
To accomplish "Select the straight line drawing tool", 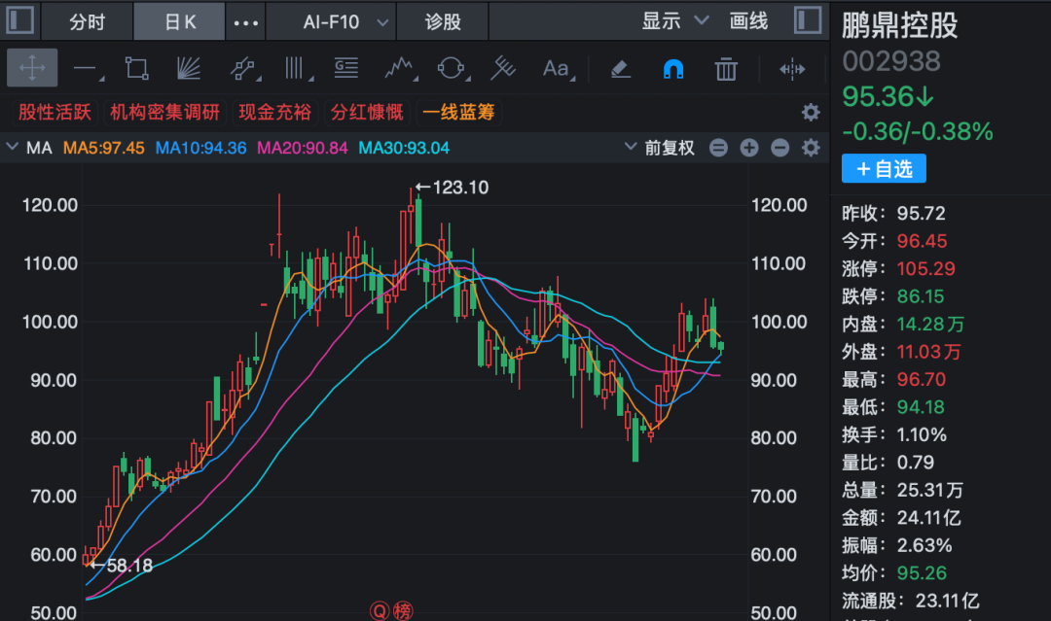I will coord(88,68).
